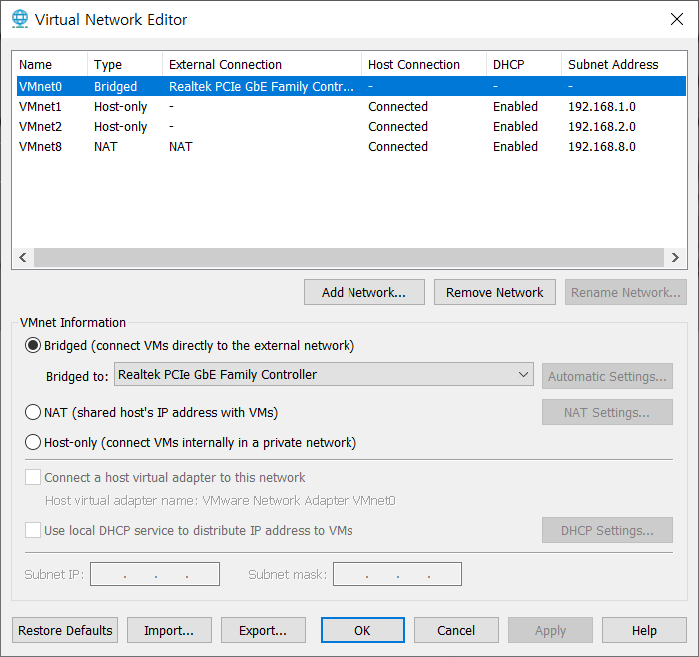Image resolution: width=699 pixels, height=657 pixels.
Task: Click the Subnet IP input field
Action: click(x=155, y=574)
